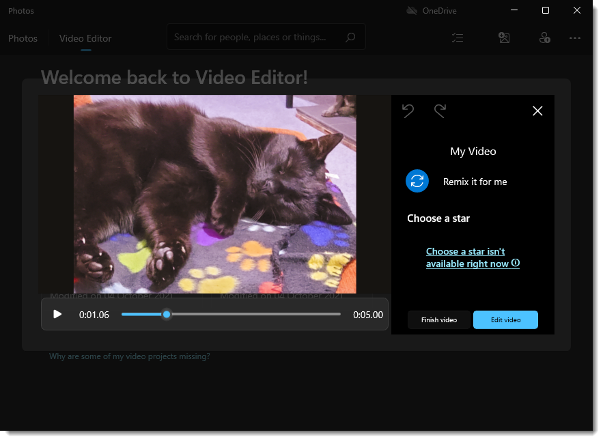Click the Import icon in the toolbar
This screenshot has width=603, height=441.
pyautogui.click(x=504, y=38)
